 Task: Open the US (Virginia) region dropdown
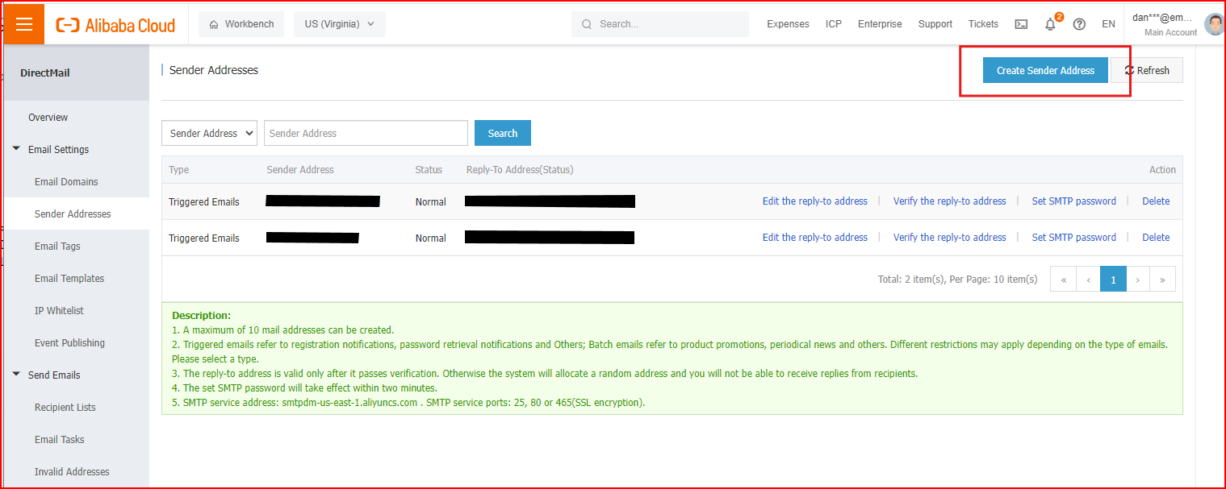tap(339, 24)
